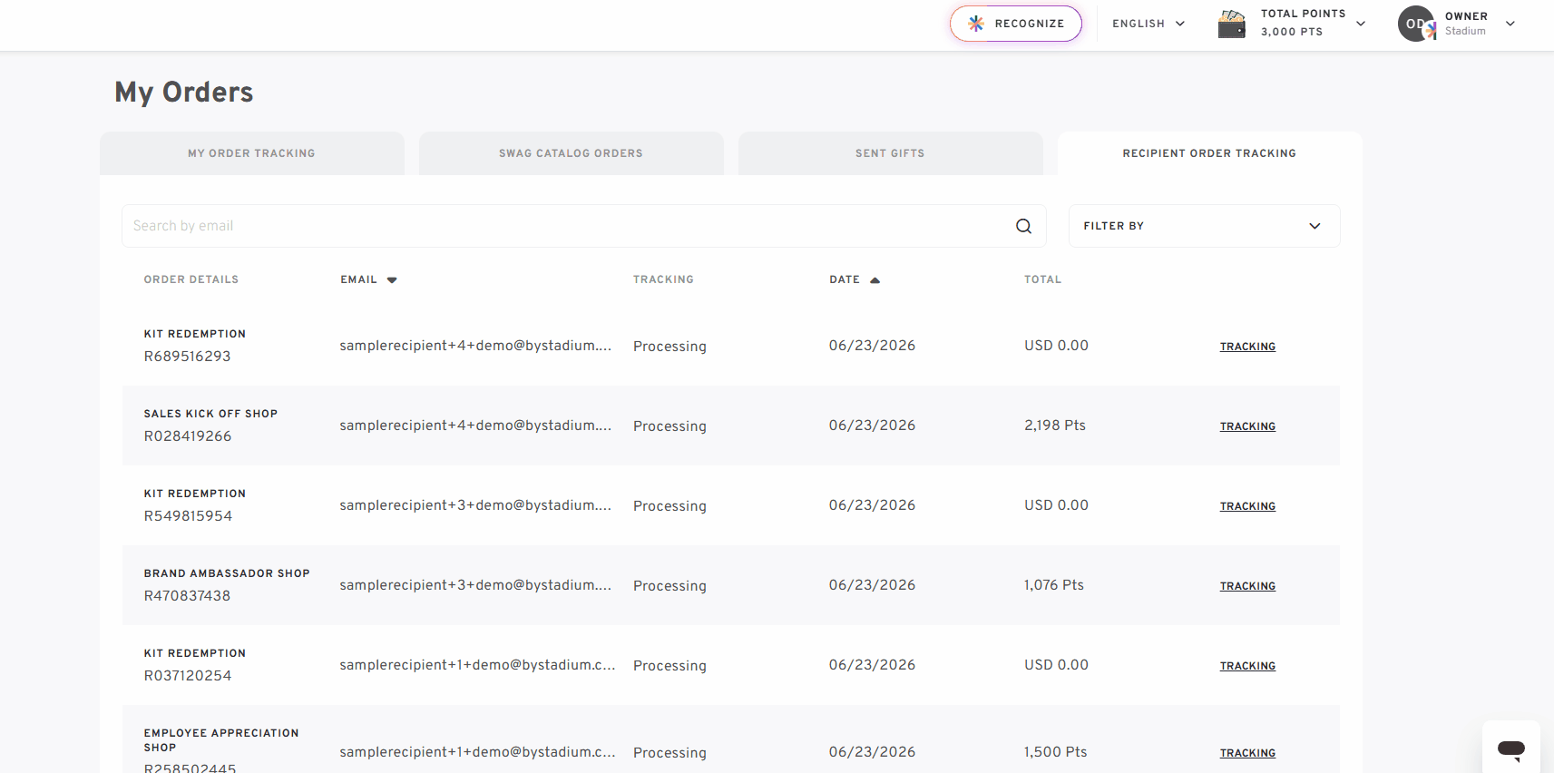Click the Recognize asterisk icon
Image resolution: width=1554 pixels, height=773 pixels.
(976, 24)
